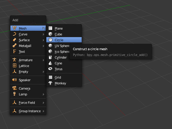Click the Cylinder primitive icon
The height and width of the screenshot is (129, 172).
pyautogui.click(x=50, y=57)
